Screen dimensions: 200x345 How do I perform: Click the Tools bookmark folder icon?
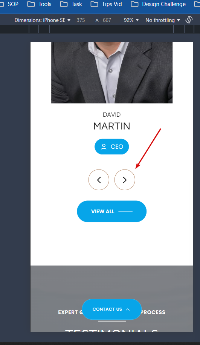click(x=31, y=4)
